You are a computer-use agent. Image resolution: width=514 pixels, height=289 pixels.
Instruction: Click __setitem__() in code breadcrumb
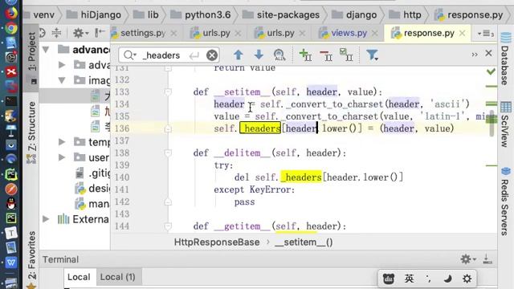[x=304, y=242]
